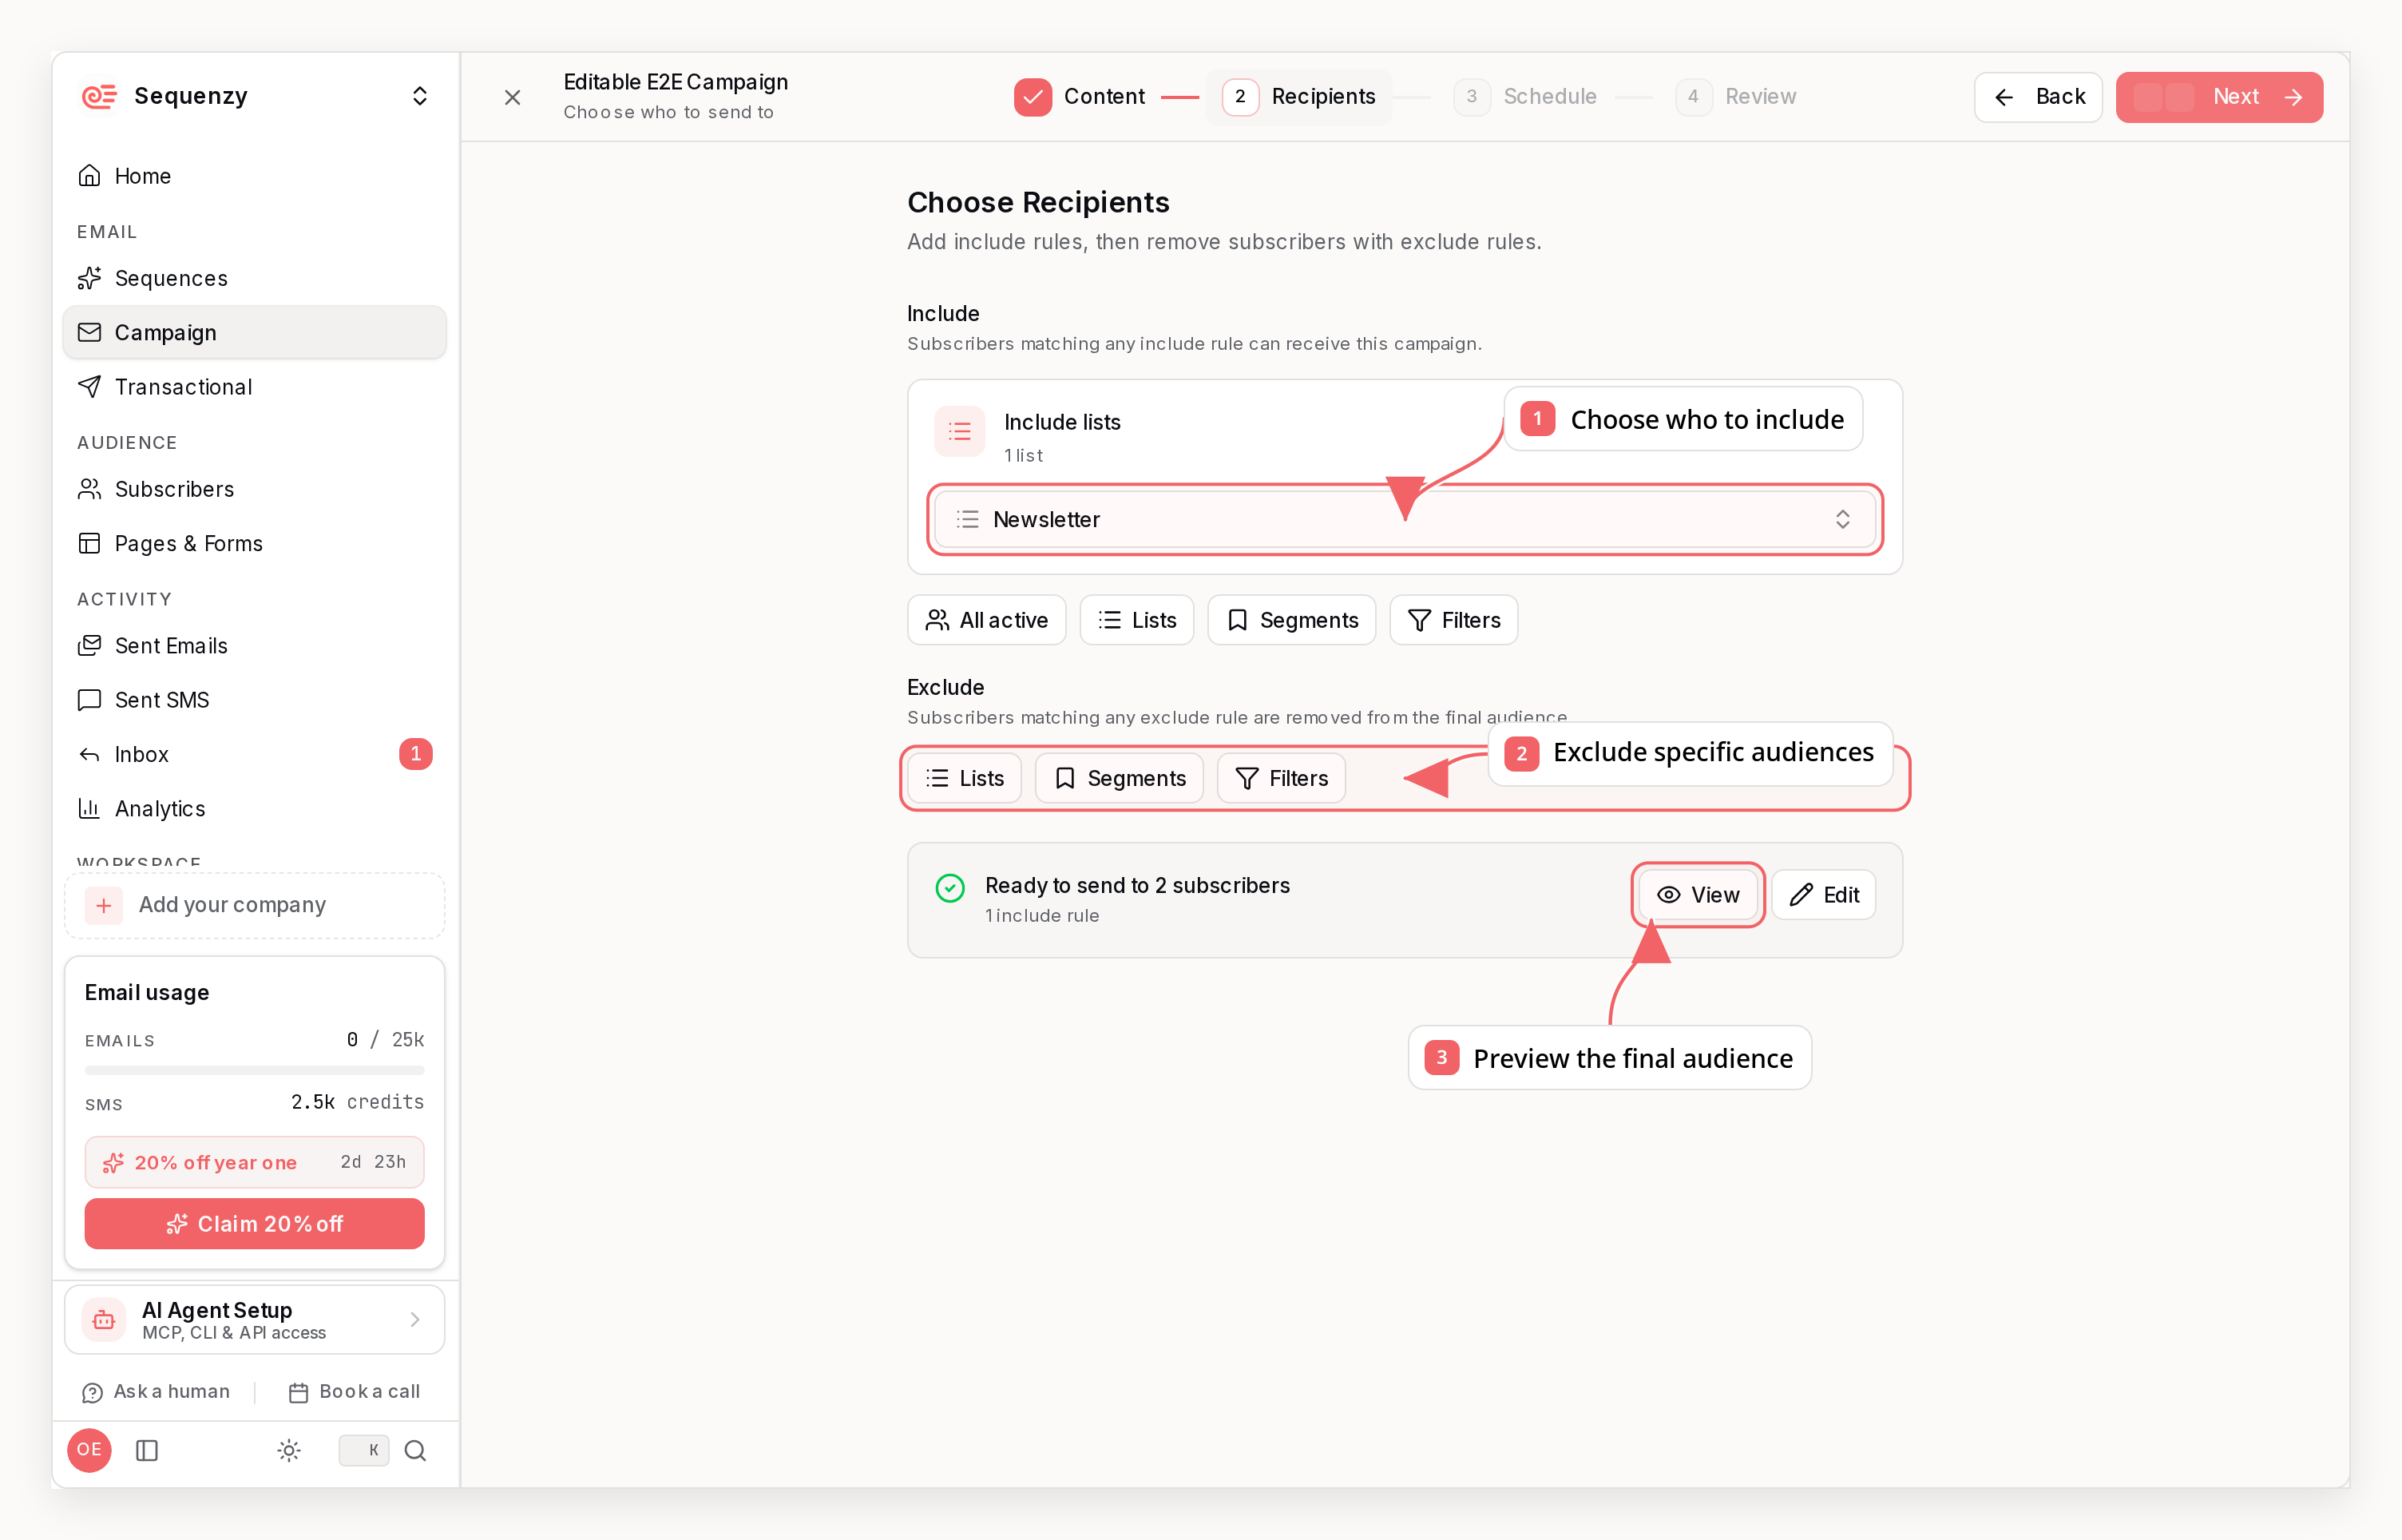Click the Back button

(x=2038, y=97)
